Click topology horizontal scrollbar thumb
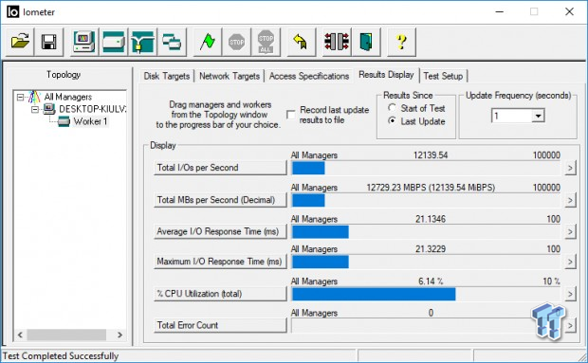Screen dimensions: 588x363 tap(66, 335)
